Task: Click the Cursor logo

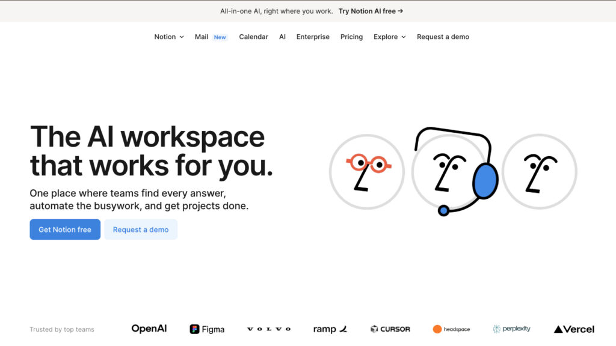Action: tap(390, 329)
